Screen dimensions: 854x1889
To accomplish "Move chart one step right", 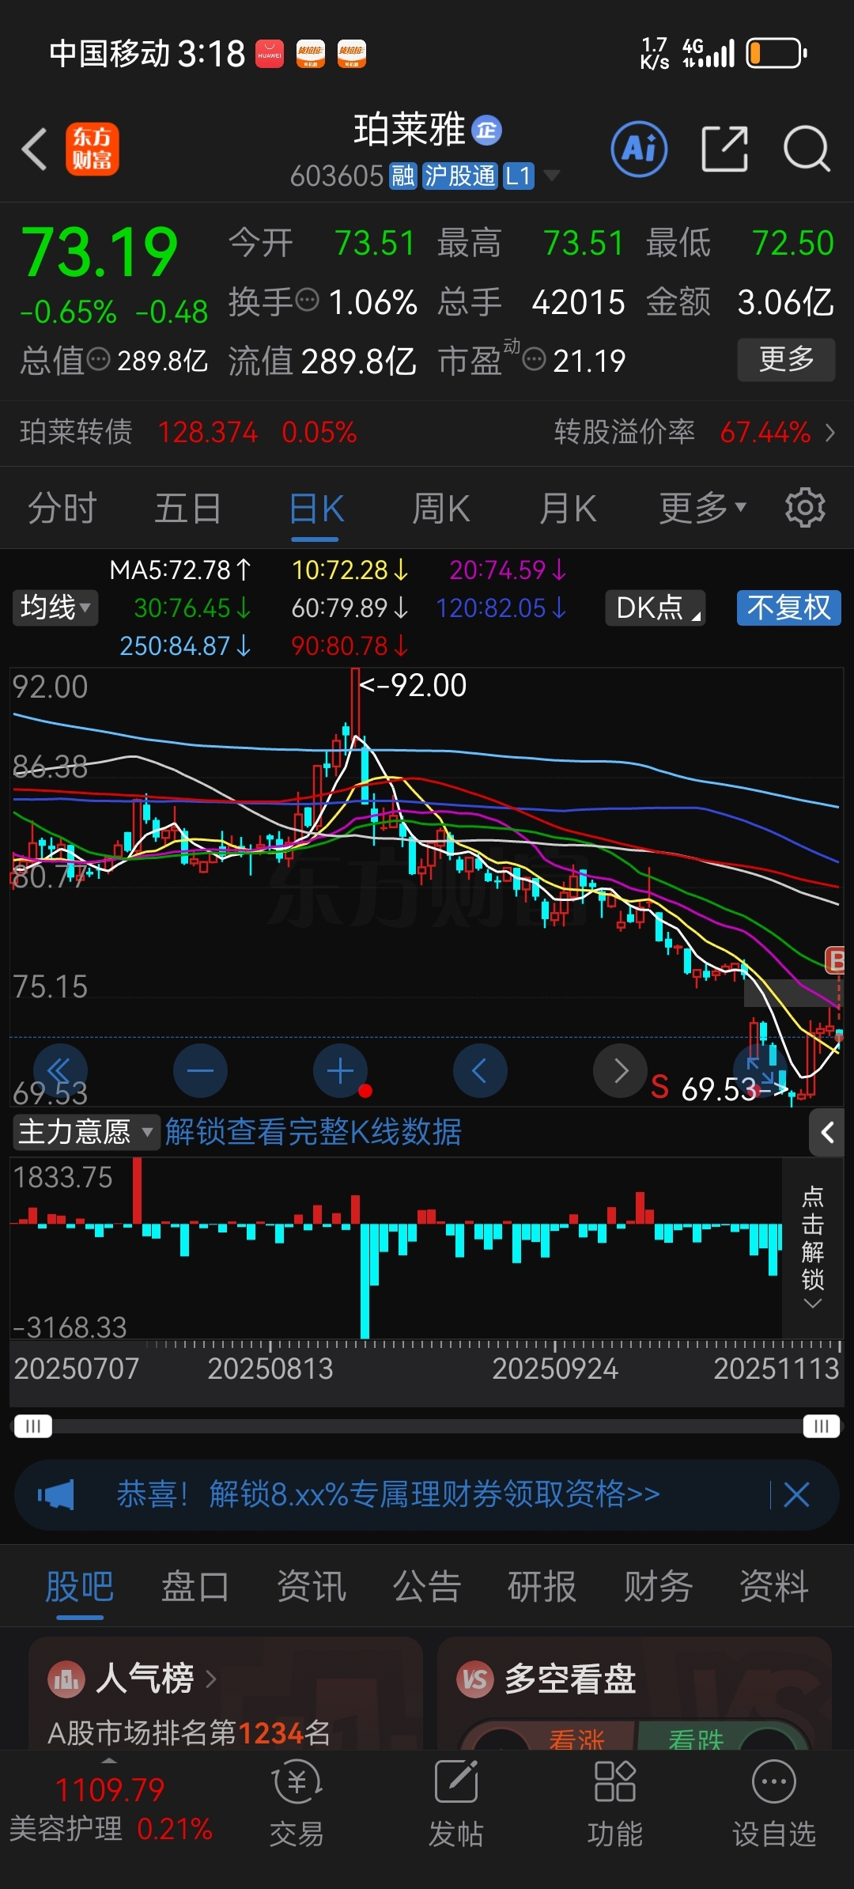I will pos(620,1071).
